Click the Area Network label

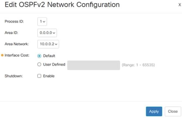[17, 44]
